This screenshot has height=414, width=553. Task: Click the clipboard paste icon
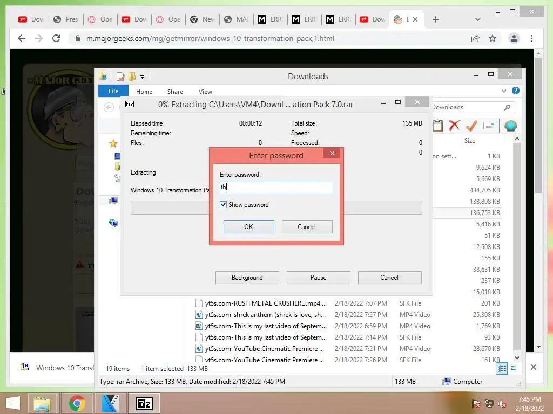pyautogui.click(x=437, y=125)
